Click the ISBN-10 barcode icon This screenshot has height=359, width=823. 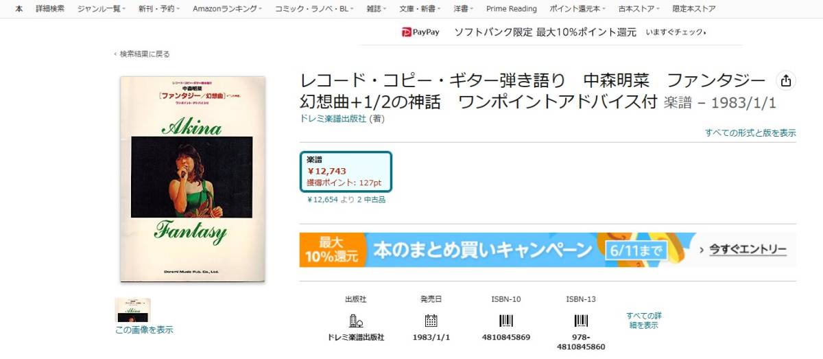[505, 321]
